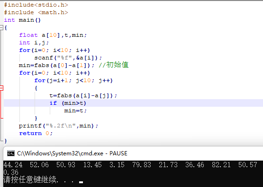Click the console value 82.21
The image size is (263, 187).
(221, 165)
